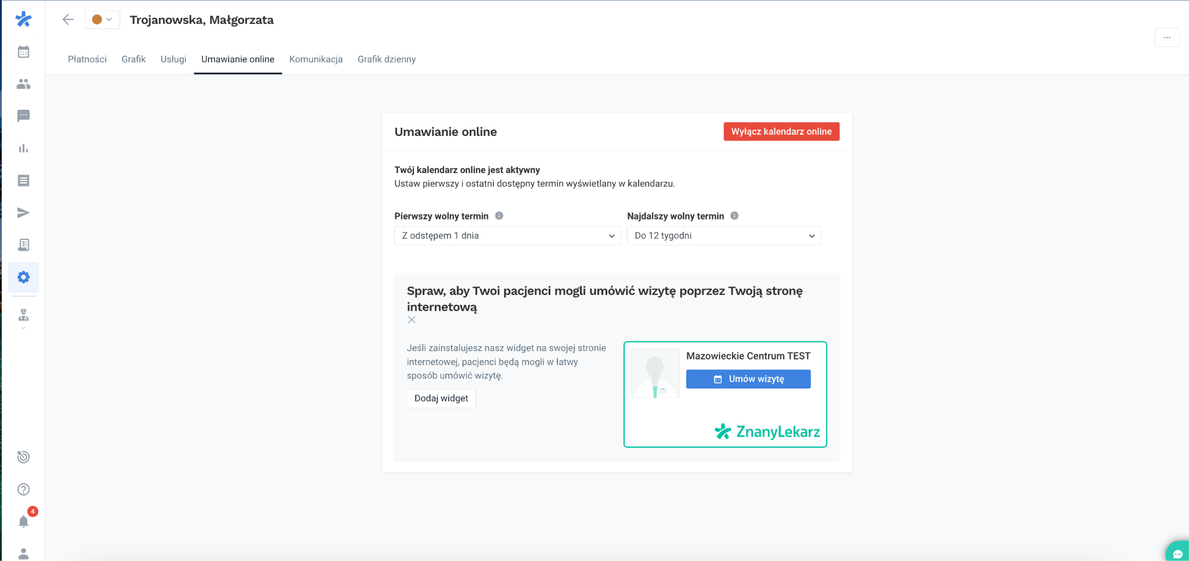Disable the online calendar via Wyłącz kalendarz online

(x=781, y=131)
